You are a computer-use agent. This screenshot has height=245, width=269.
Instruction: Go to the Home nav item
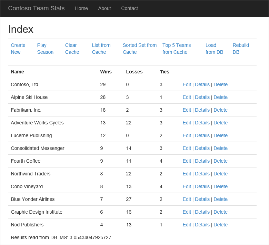click(x=81, y=8)
